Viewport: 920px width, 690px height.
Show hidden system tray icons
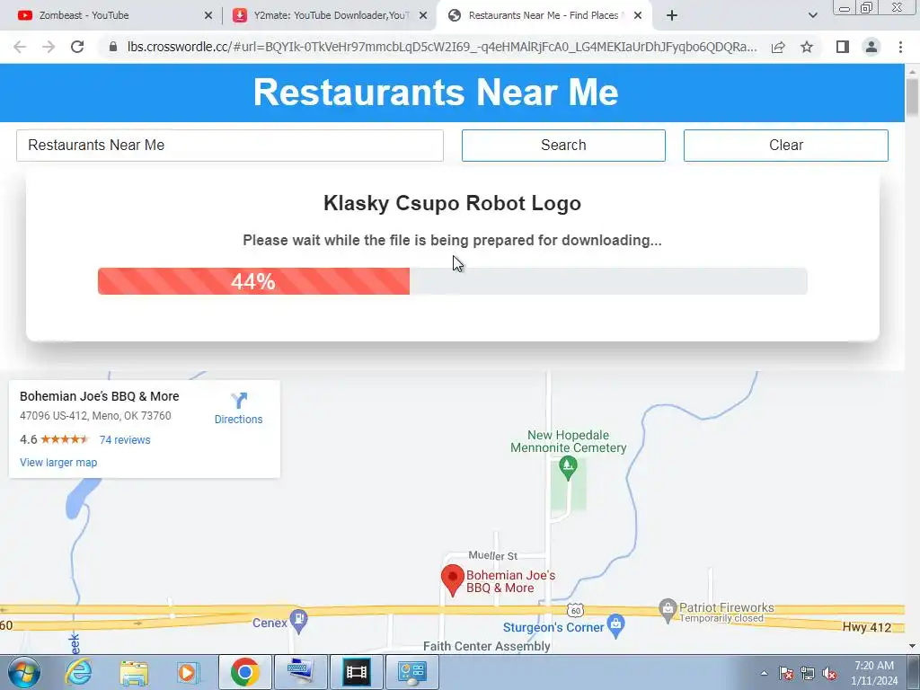click(764, 673)
